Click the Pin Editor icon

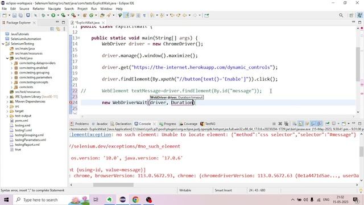tap(206, 15)
